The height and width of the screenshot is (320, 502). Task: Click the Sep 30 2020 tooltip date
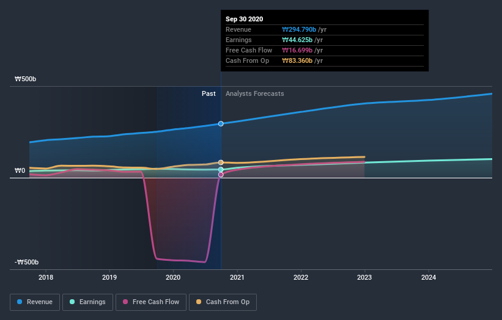tap(245, 19)
